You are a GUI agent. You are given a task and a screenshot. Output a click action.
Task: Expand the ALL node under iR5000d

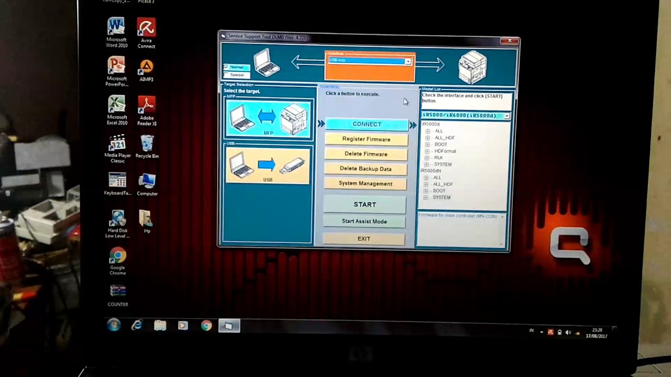[x=428, y=131]
